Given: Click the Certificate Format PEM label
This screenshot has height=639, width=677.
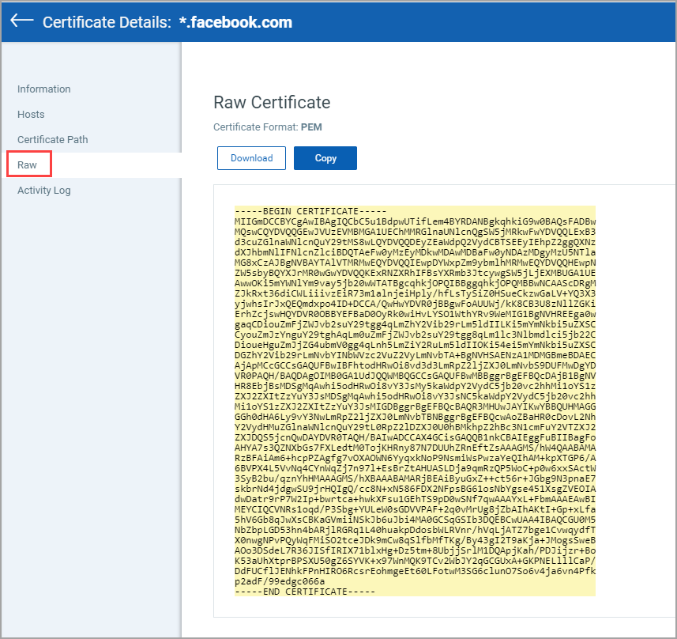Looking at the screenshot, I should coord(268,127).
